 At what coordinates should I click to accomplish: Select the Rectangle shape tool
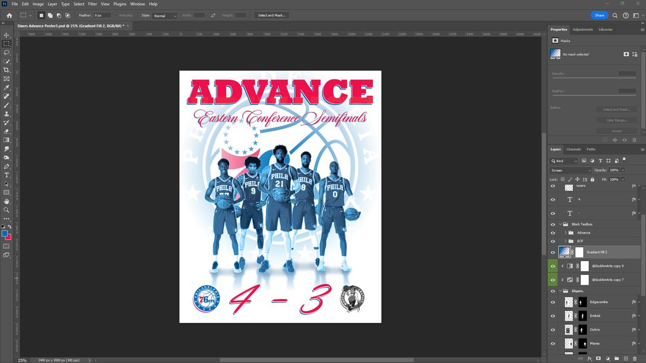[6, 192]
